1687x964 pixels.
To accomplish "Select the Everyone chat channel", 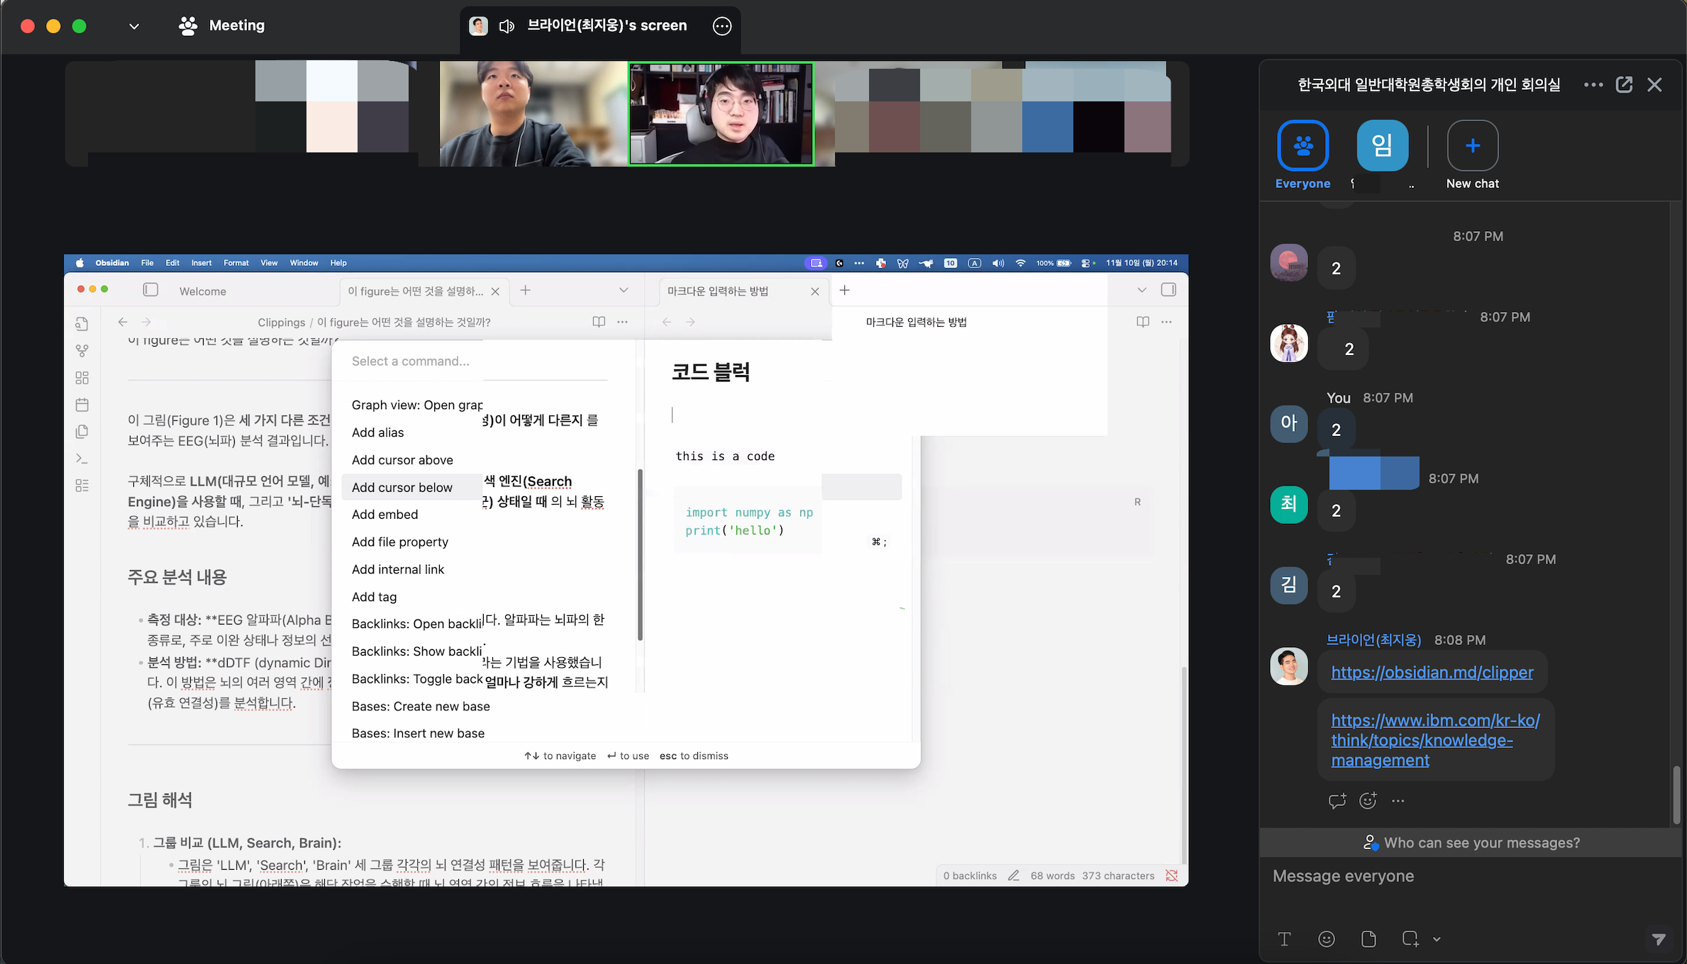I will click(1302, 146).
